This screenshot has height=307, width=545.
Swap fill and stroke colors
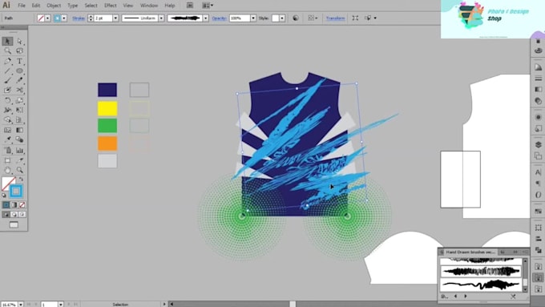(x=22, y=179)
